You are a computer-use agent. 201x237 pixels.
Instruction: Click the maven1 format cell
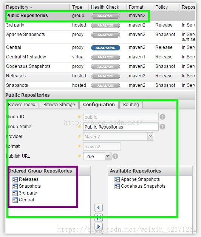[137, 57]
